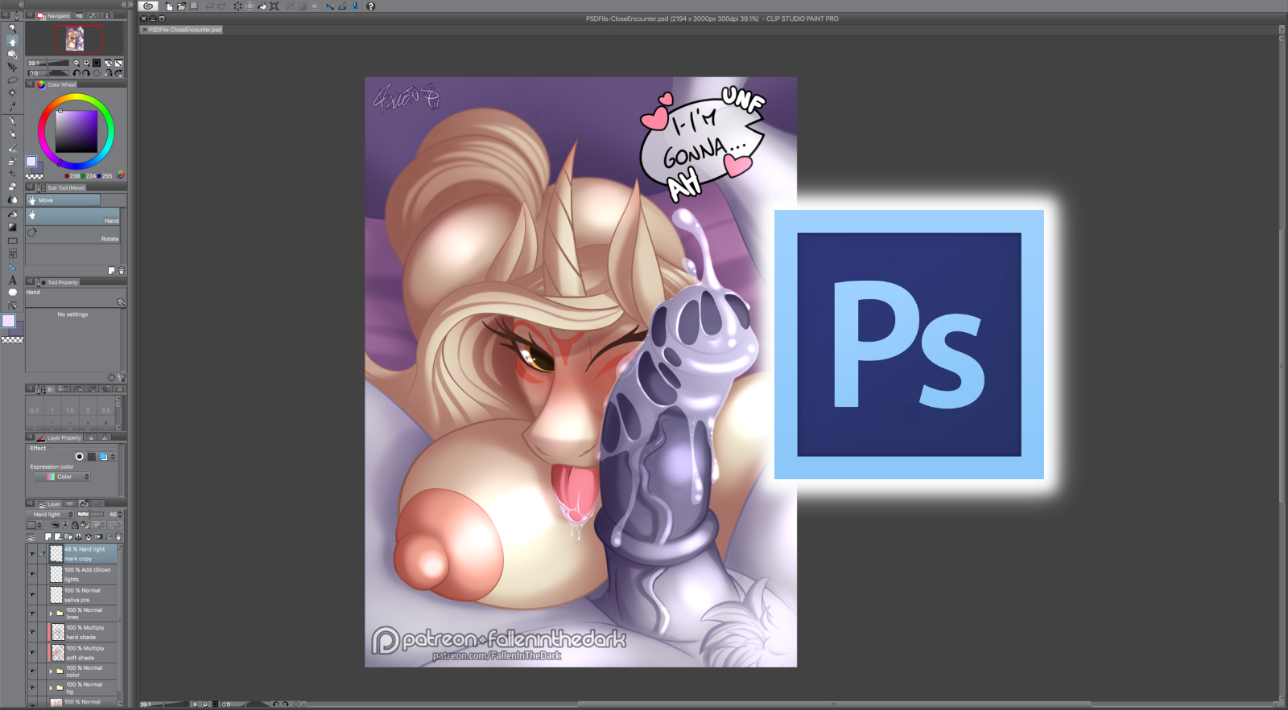
Task: Click the Clip Studio launcher icon
Action: pos(148,6)
